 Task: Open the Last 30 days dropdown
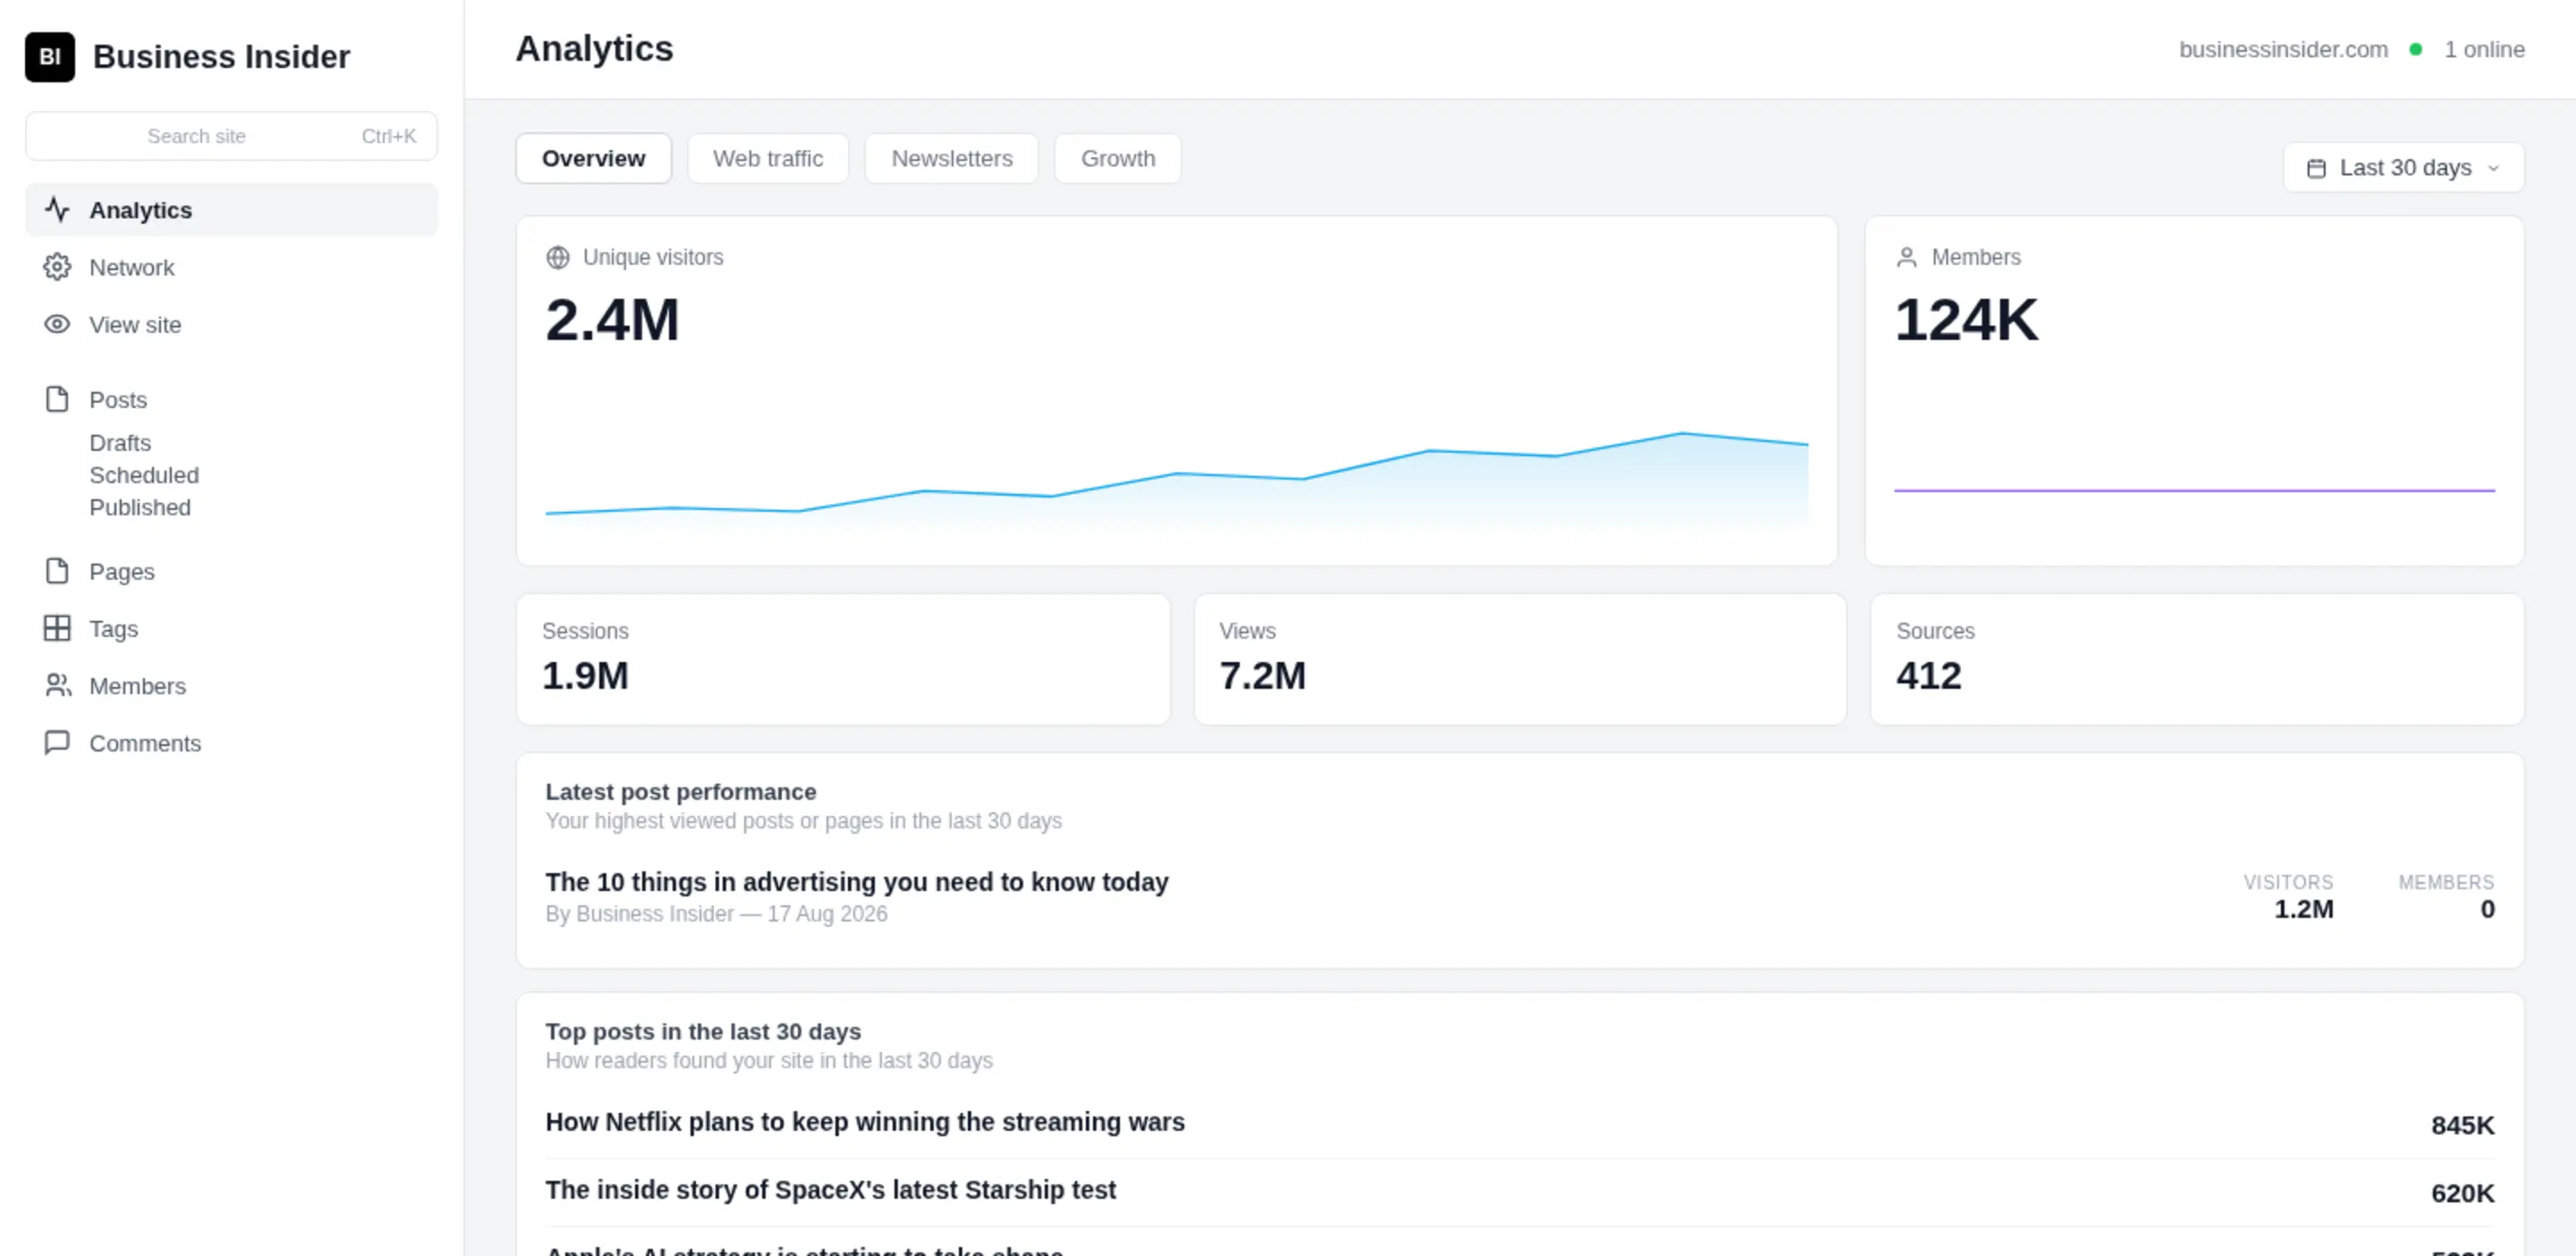(x=2404, y=167)
